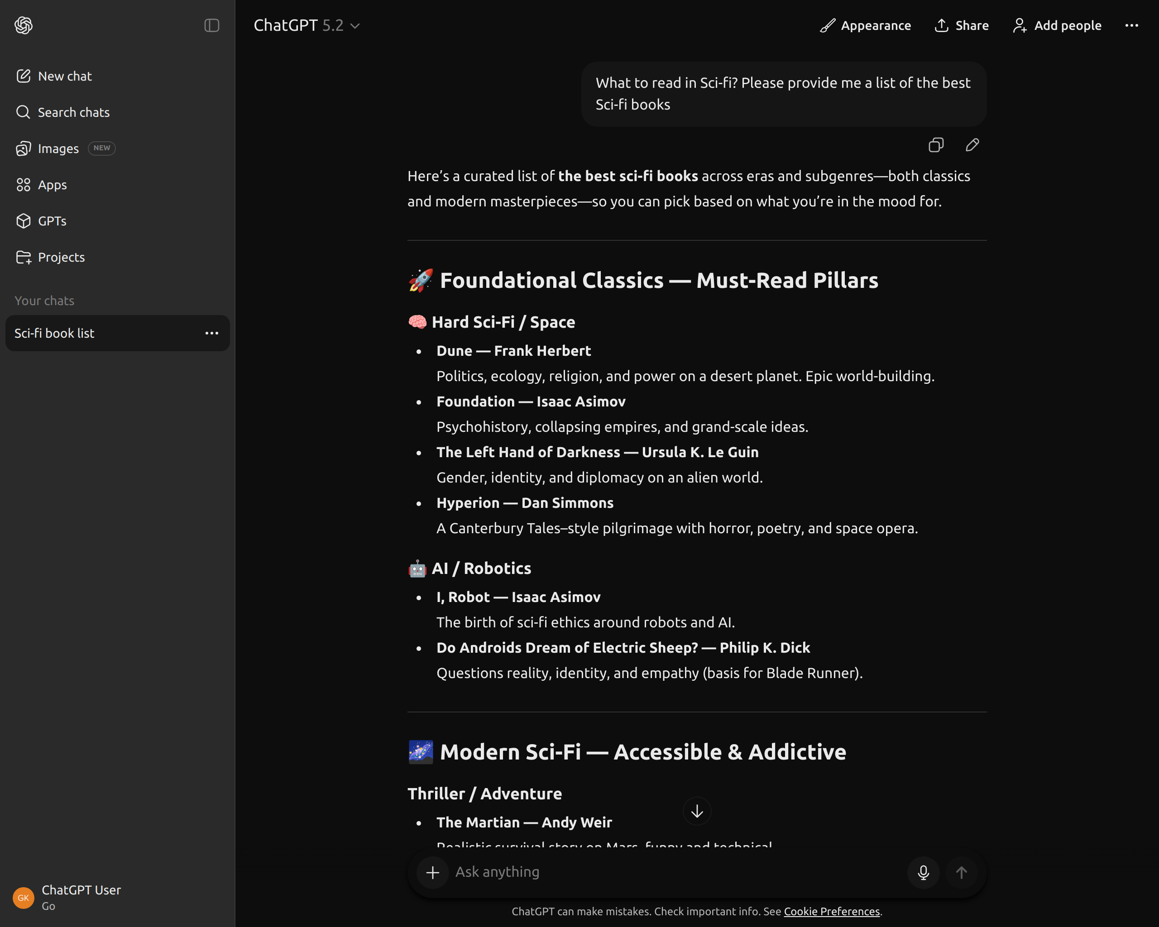The width and height of the screenshot is (1159, 927).
Task: Open search chats
Action: click(x=73, y=112)
